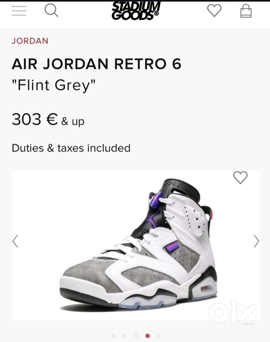Show previous product image with left arrow
Viewport: 270px width, 342px height.
coord(15,241)
